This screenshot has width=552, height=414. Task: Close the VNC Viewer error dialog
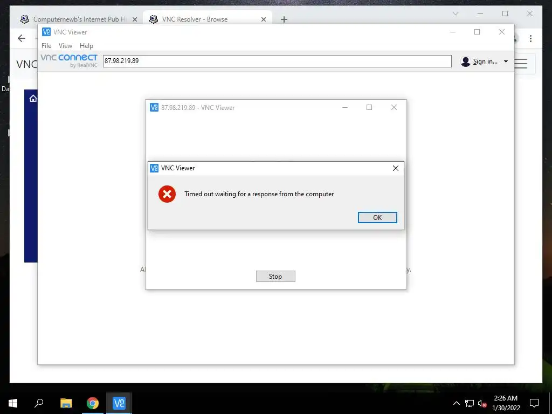[x=395, y=168]
